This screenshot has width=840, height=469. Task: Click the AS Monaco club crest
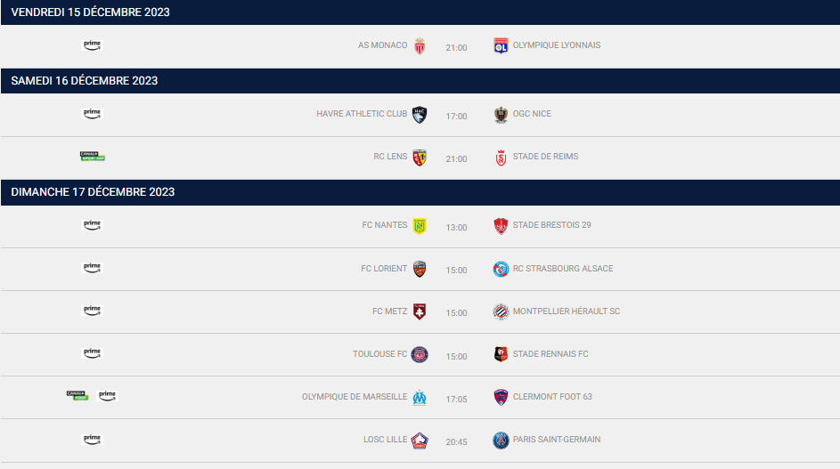tap(420, 46)
